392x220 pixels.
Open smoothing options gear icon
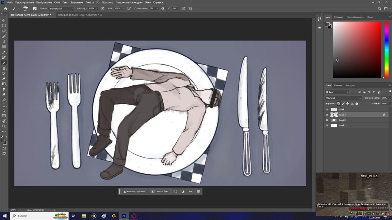pos(163,8)
